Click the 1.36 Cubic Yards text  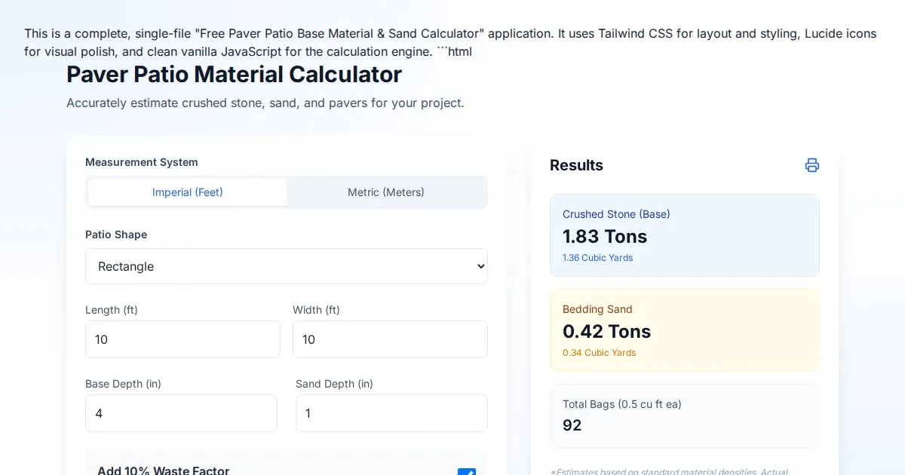(x=597, y=258)
